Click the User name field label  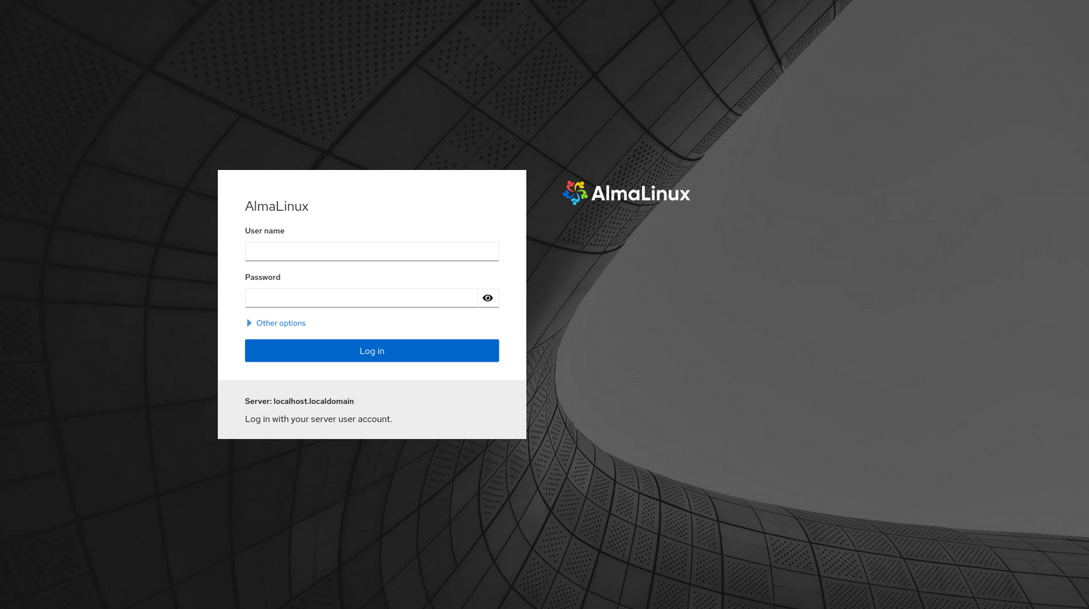[265, 231]
